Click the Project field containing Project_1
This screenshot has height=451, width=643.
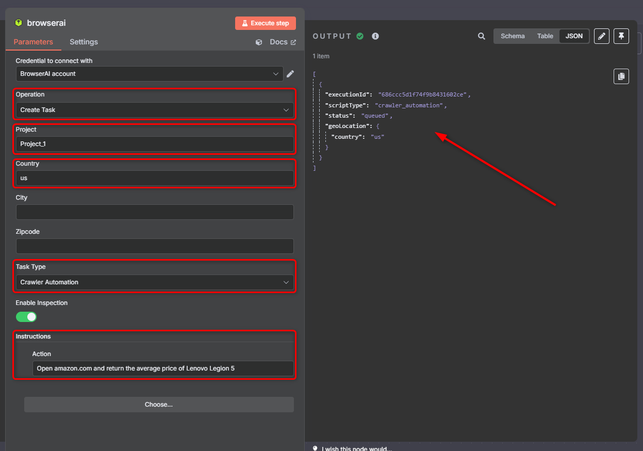pos(155,144)
